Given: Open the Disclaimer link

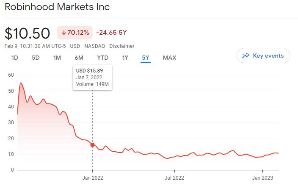Looking at the screenshot, I should tap(122, 46).
